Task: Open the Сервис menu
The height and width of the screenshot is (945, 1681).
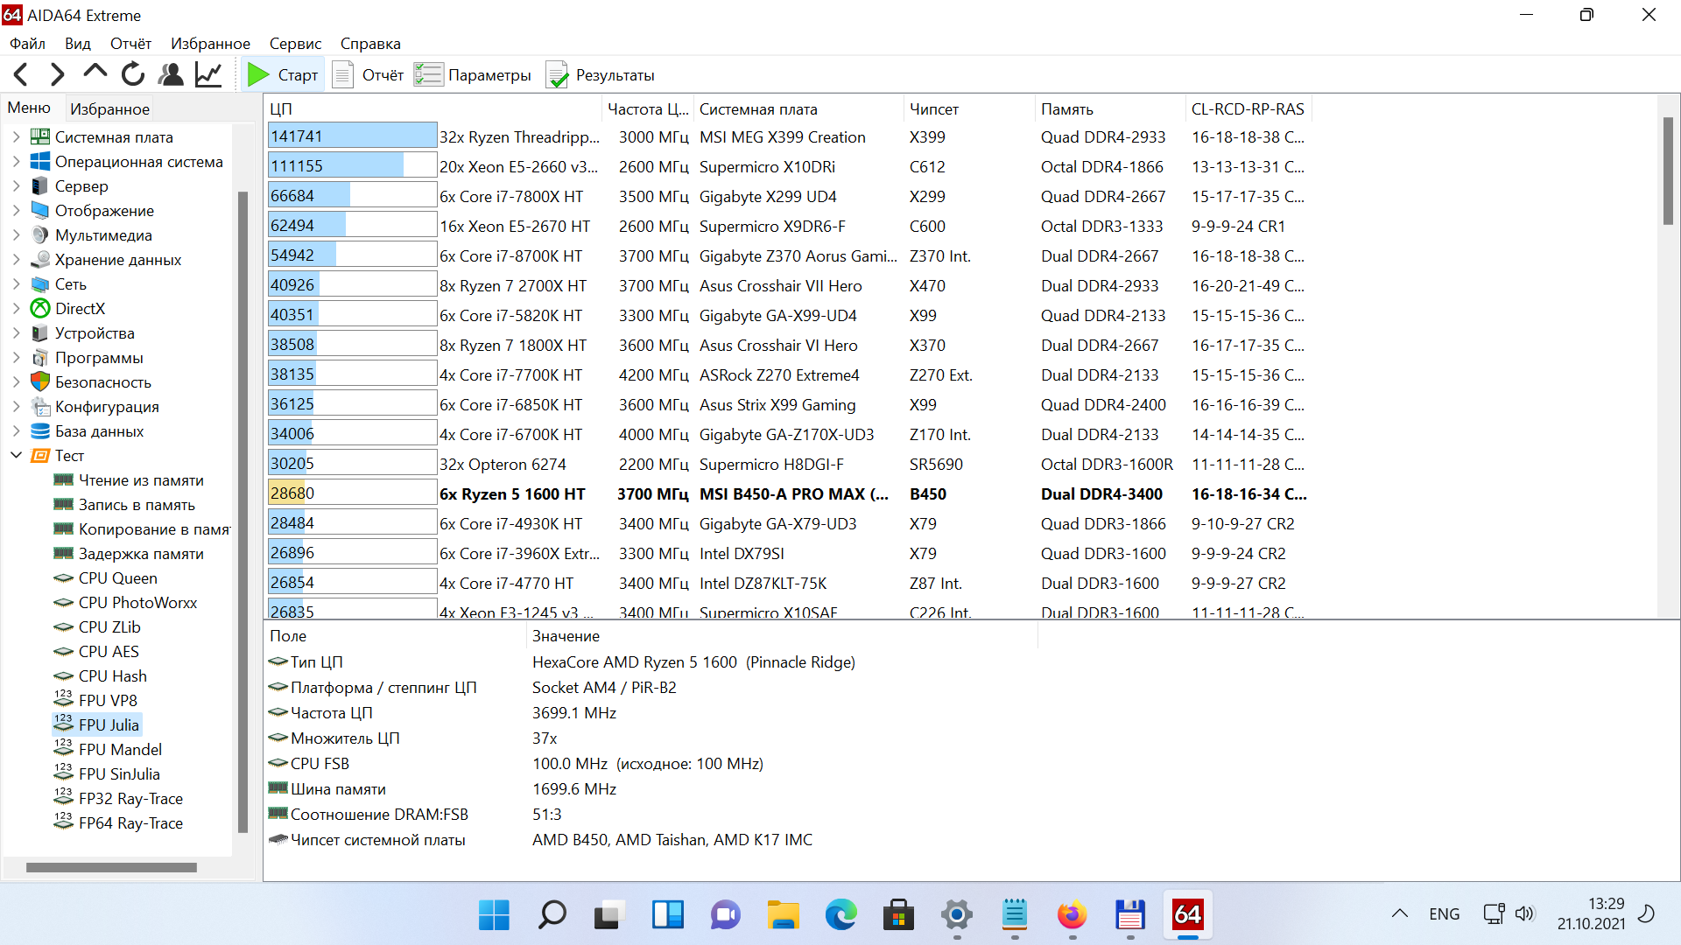Action: (x=295, y=44)
